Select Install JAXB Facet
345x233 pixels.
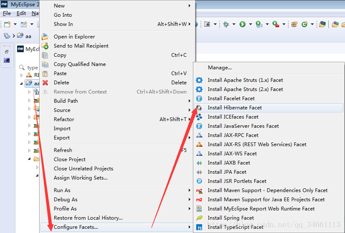tap(269, 163)
